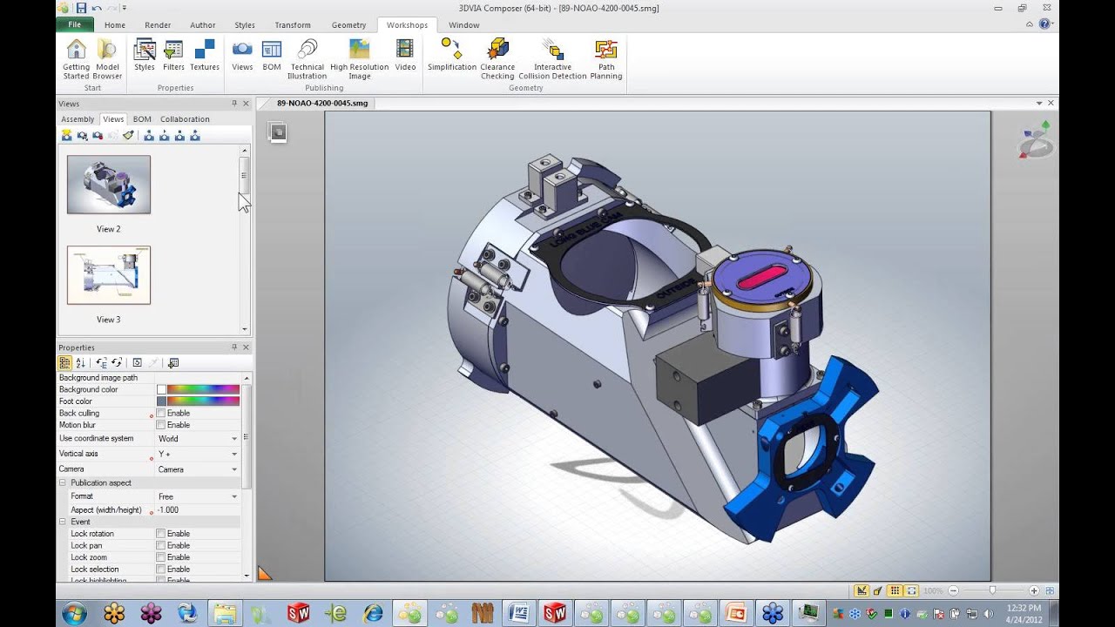Click the previous view camera icon
Viewport: 1115px width, 627px height.
tap(149, 135)
